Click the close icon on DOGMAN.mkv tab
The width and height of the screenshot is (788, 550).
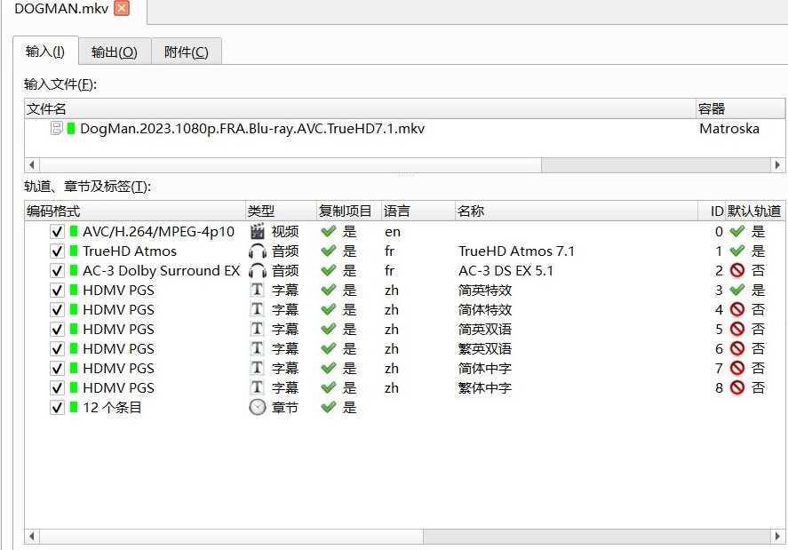coord(122,9)
